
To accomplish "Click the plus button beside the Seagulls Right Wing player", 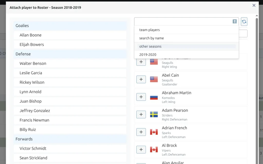I will tap(141, 62).
